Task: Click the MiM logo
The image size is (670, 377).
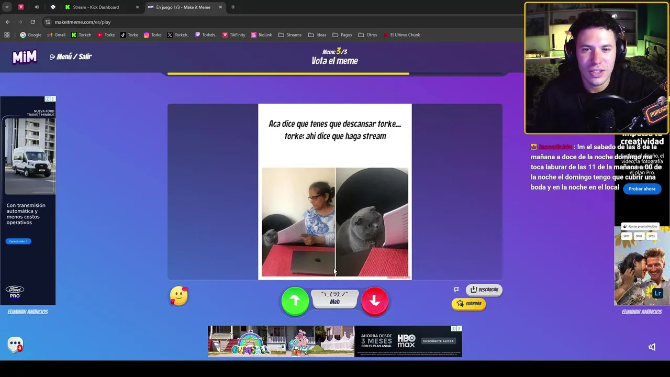Action: click(x=25, y=57)
